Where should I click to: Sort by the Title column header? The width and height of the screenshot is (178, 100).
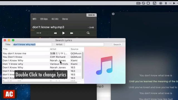26,49
